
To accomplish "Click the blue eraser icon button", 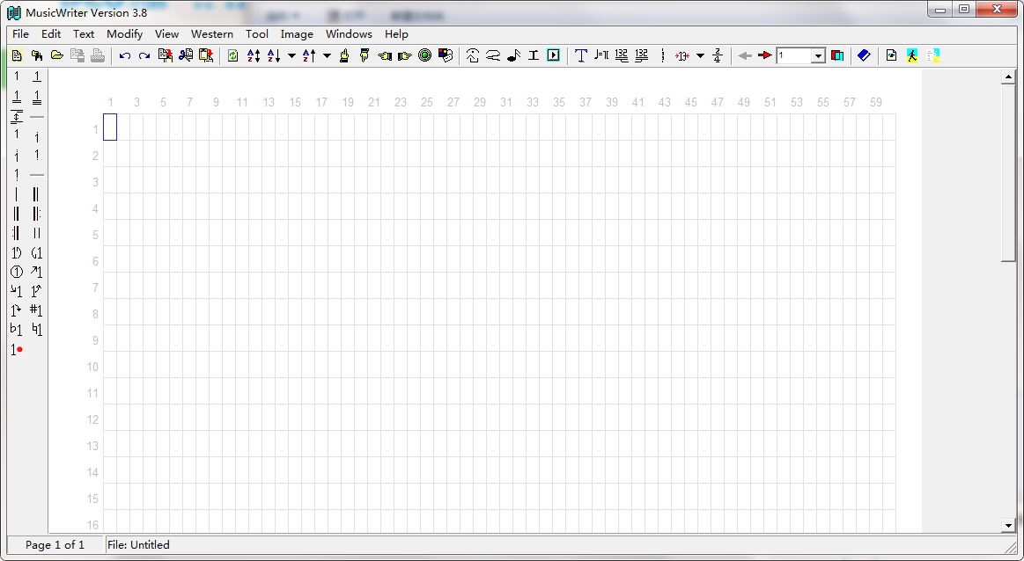I will coord(864,55).
